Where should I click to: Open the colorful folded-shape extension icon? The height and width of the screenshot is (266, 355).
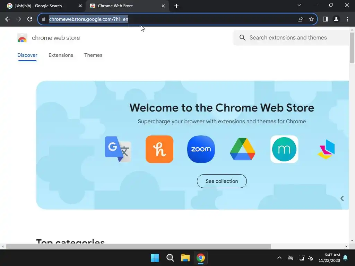[326, 149]
